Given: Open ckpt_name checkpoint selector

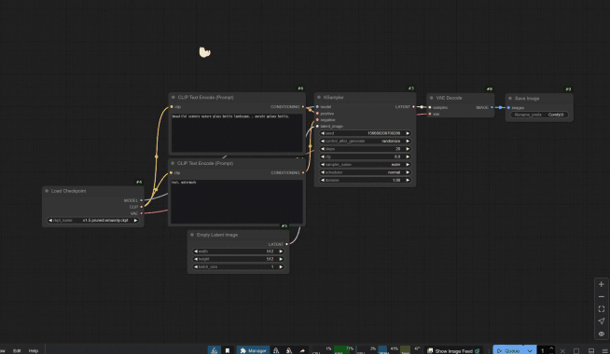Looking at the screenshot, I should point(93,221).
